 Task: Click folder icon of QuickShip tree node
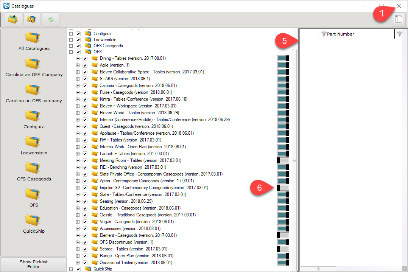click(89, 269)
